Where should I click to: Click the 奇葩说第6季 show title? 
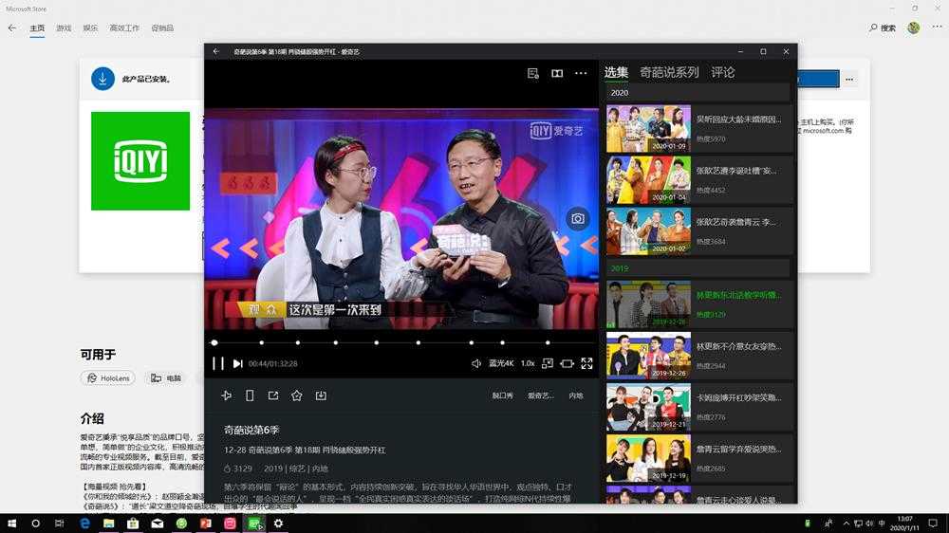tap(251, 431)
